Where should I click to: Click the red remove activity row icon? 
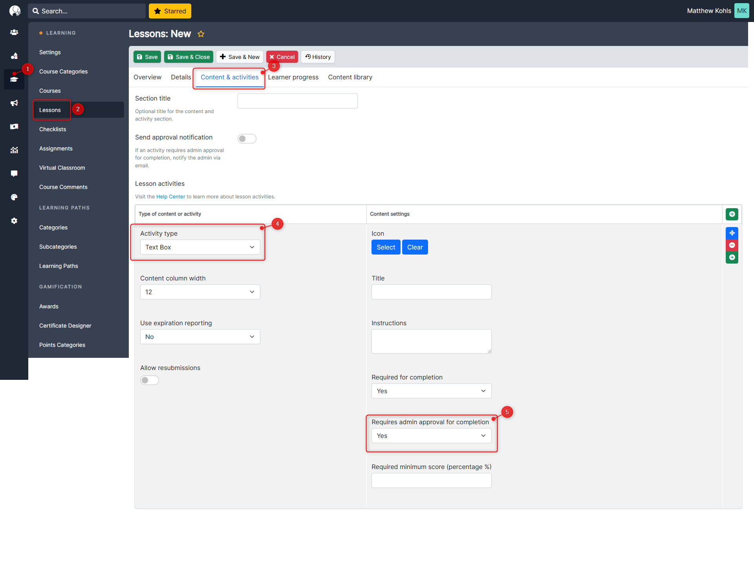732,245
